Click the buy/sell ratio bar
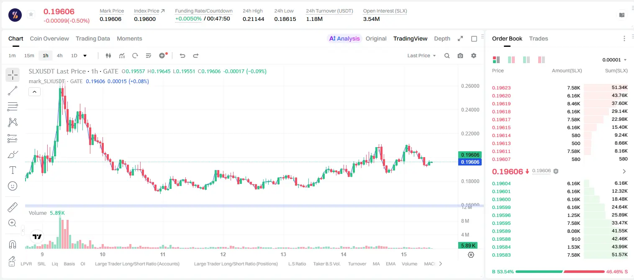Viewport: 634px width, 280px height. (x=560, y=272)
